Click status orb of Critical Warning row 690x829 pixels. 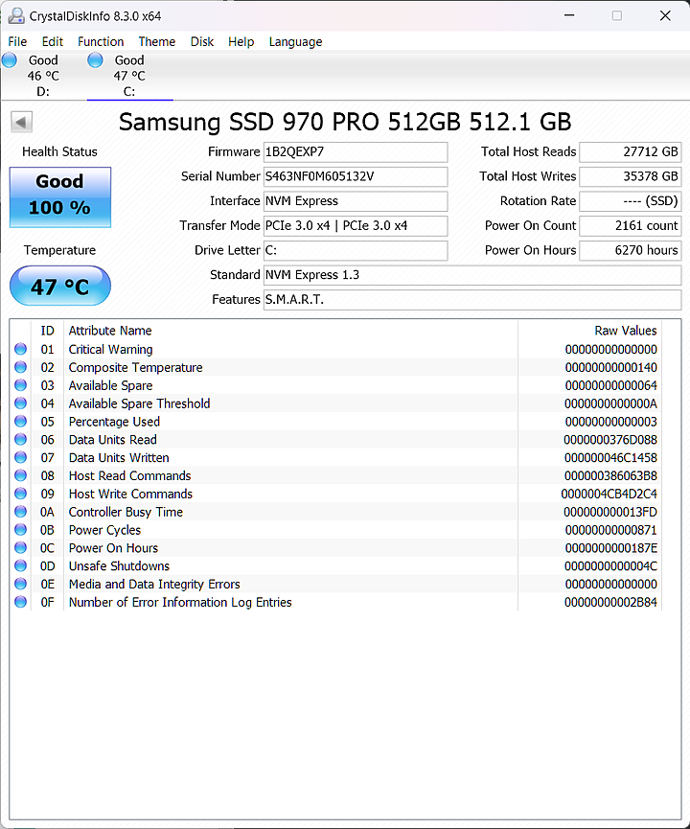[21, 349]
